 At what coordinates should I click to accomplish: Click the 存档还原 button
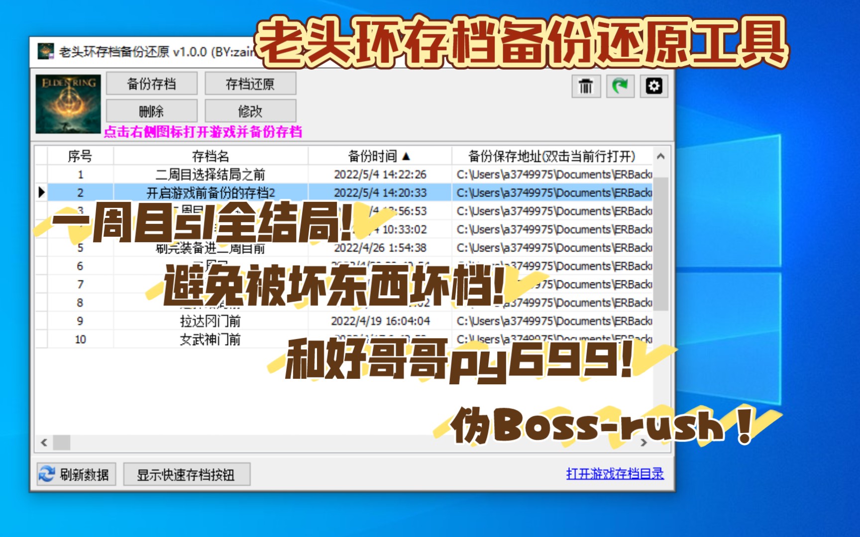click(x=250, y=84)
